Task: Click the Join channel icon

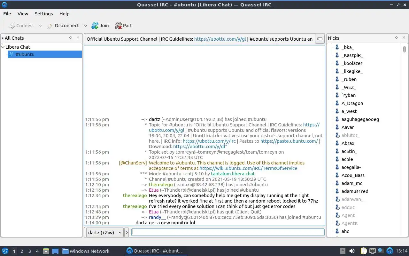Action: (95, 26)
